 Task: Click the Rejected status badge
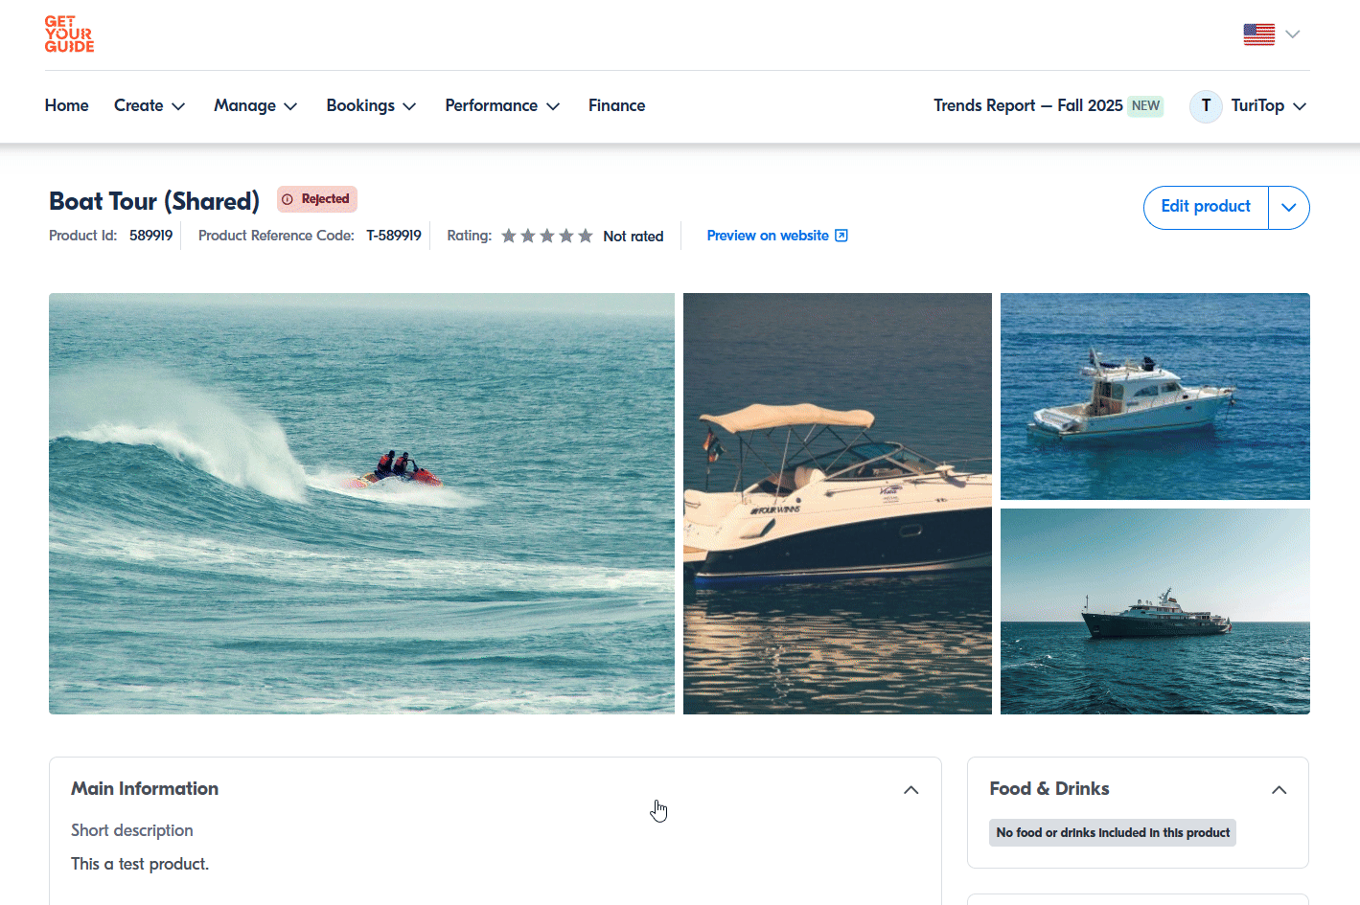click(317, 199)
